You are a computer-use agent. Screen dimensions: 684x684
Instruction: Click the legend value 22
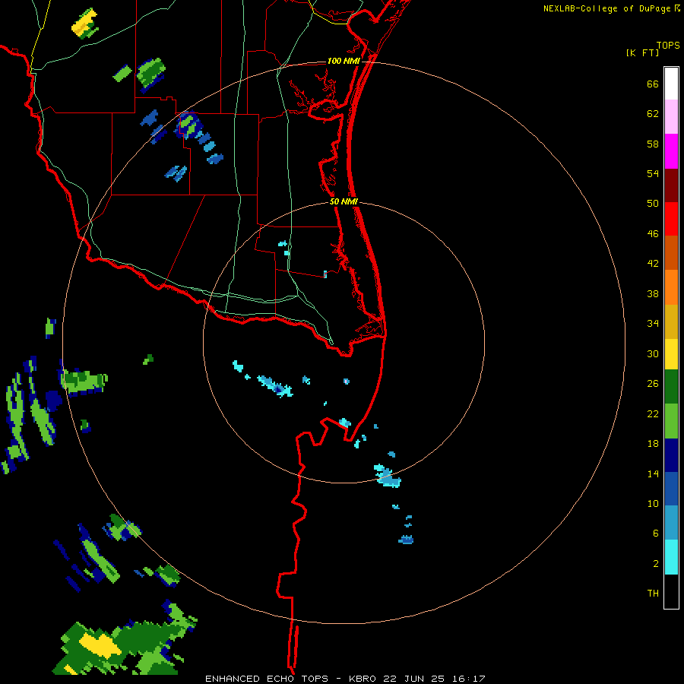pos(653,414)
